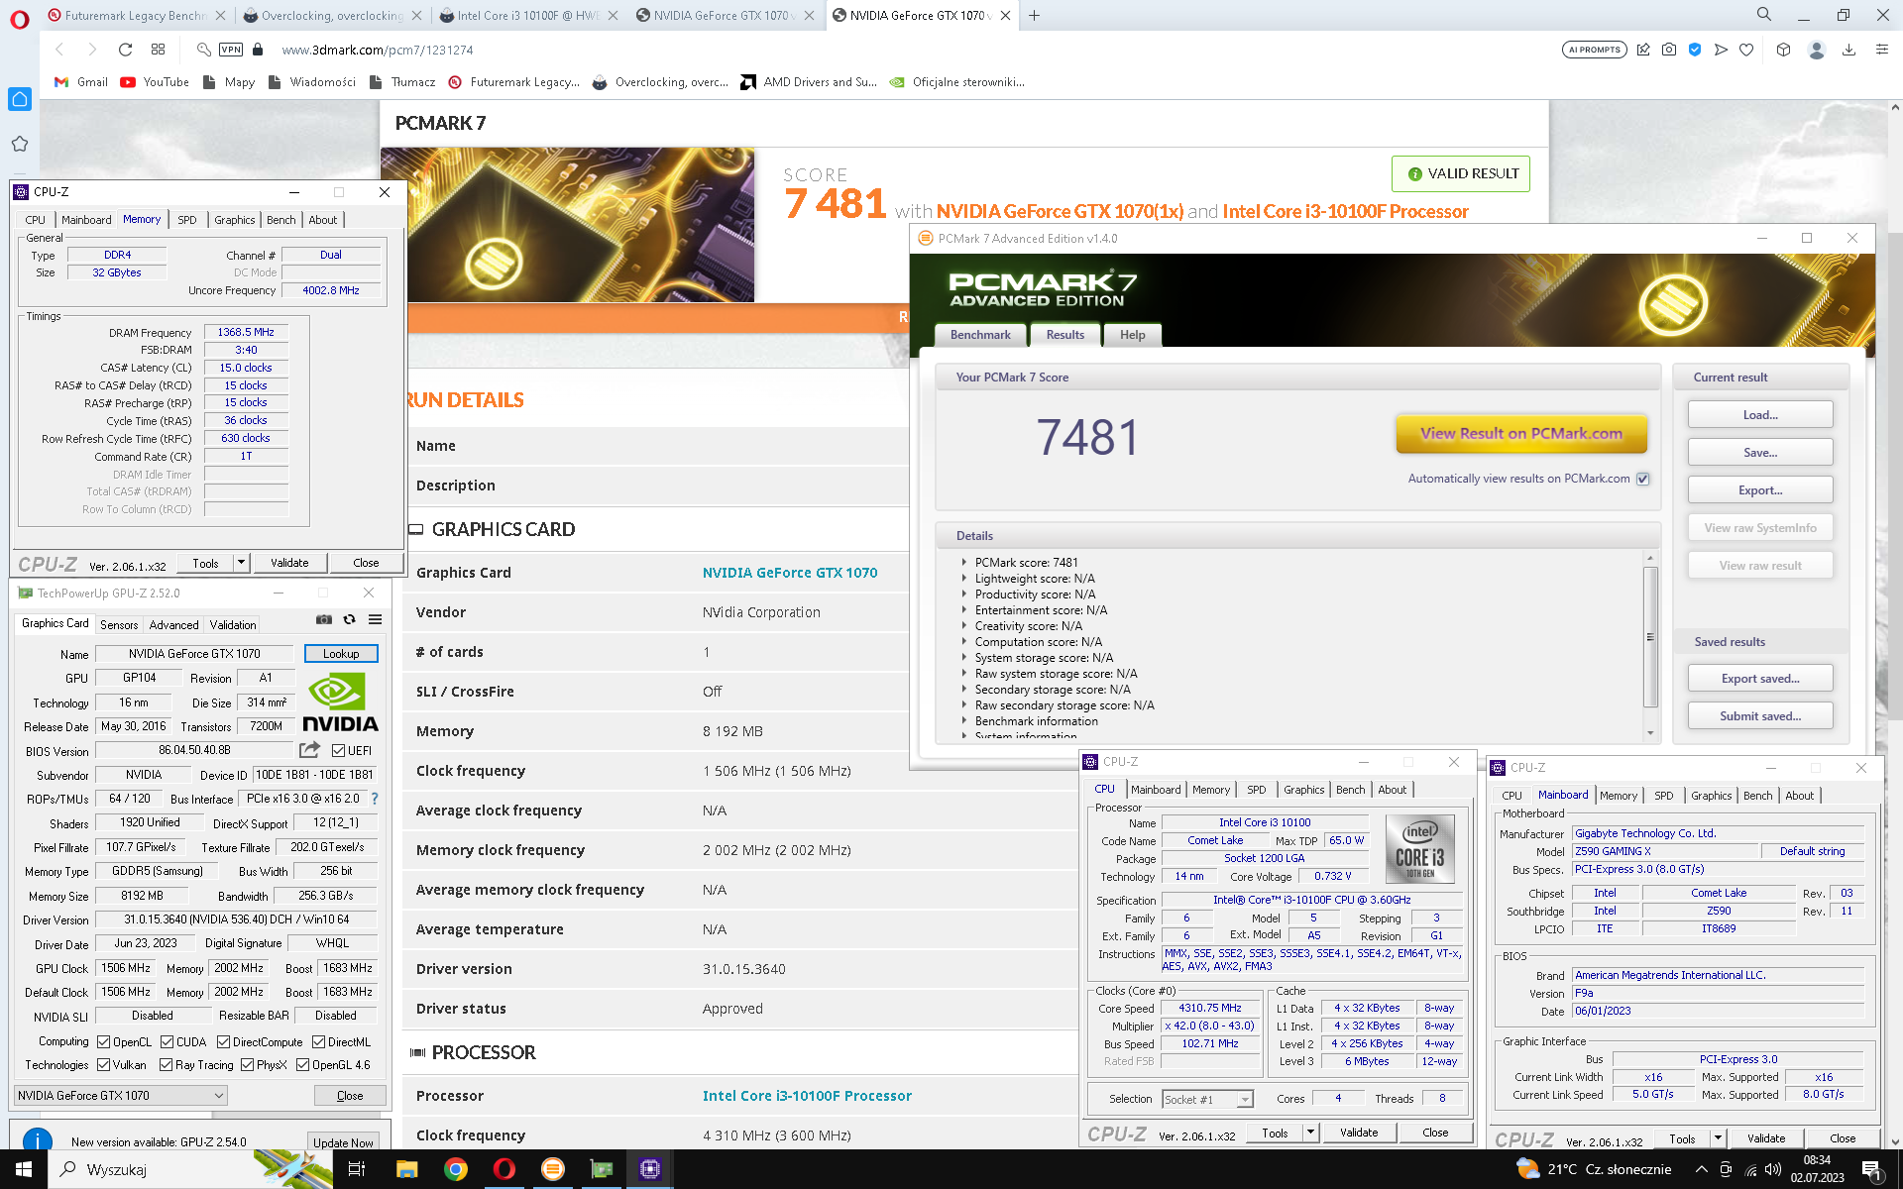
Task: Open Tools dropdown arrow in CPU-Z Mainboard window
Action: coord(1718,1139)
